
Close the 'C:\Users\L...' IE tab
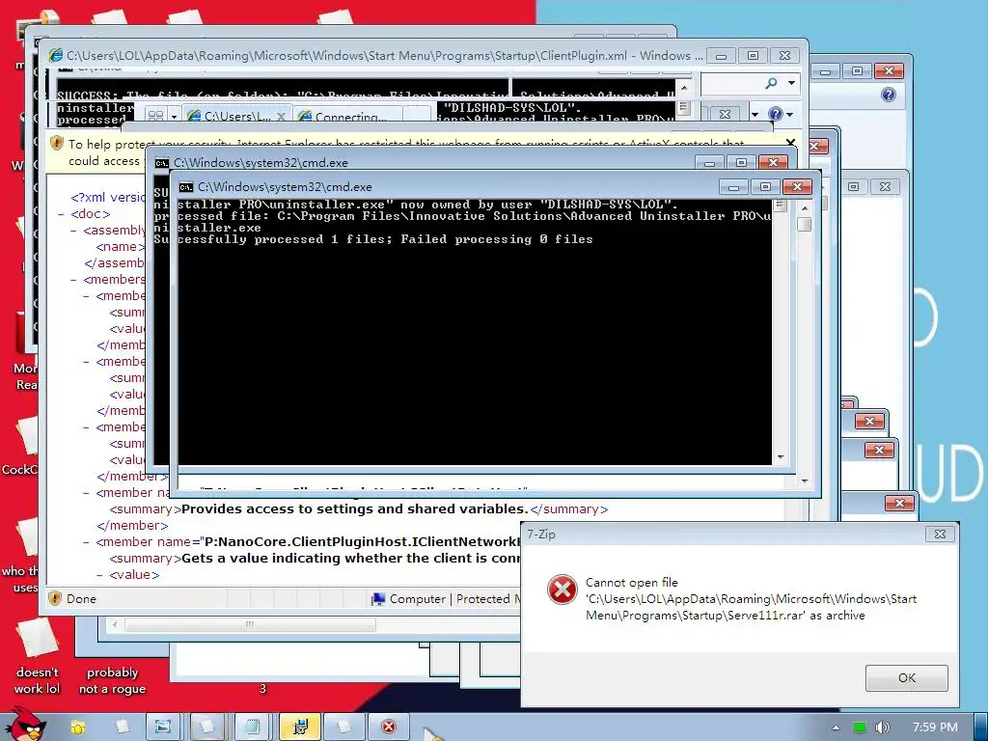coord(281,117)
